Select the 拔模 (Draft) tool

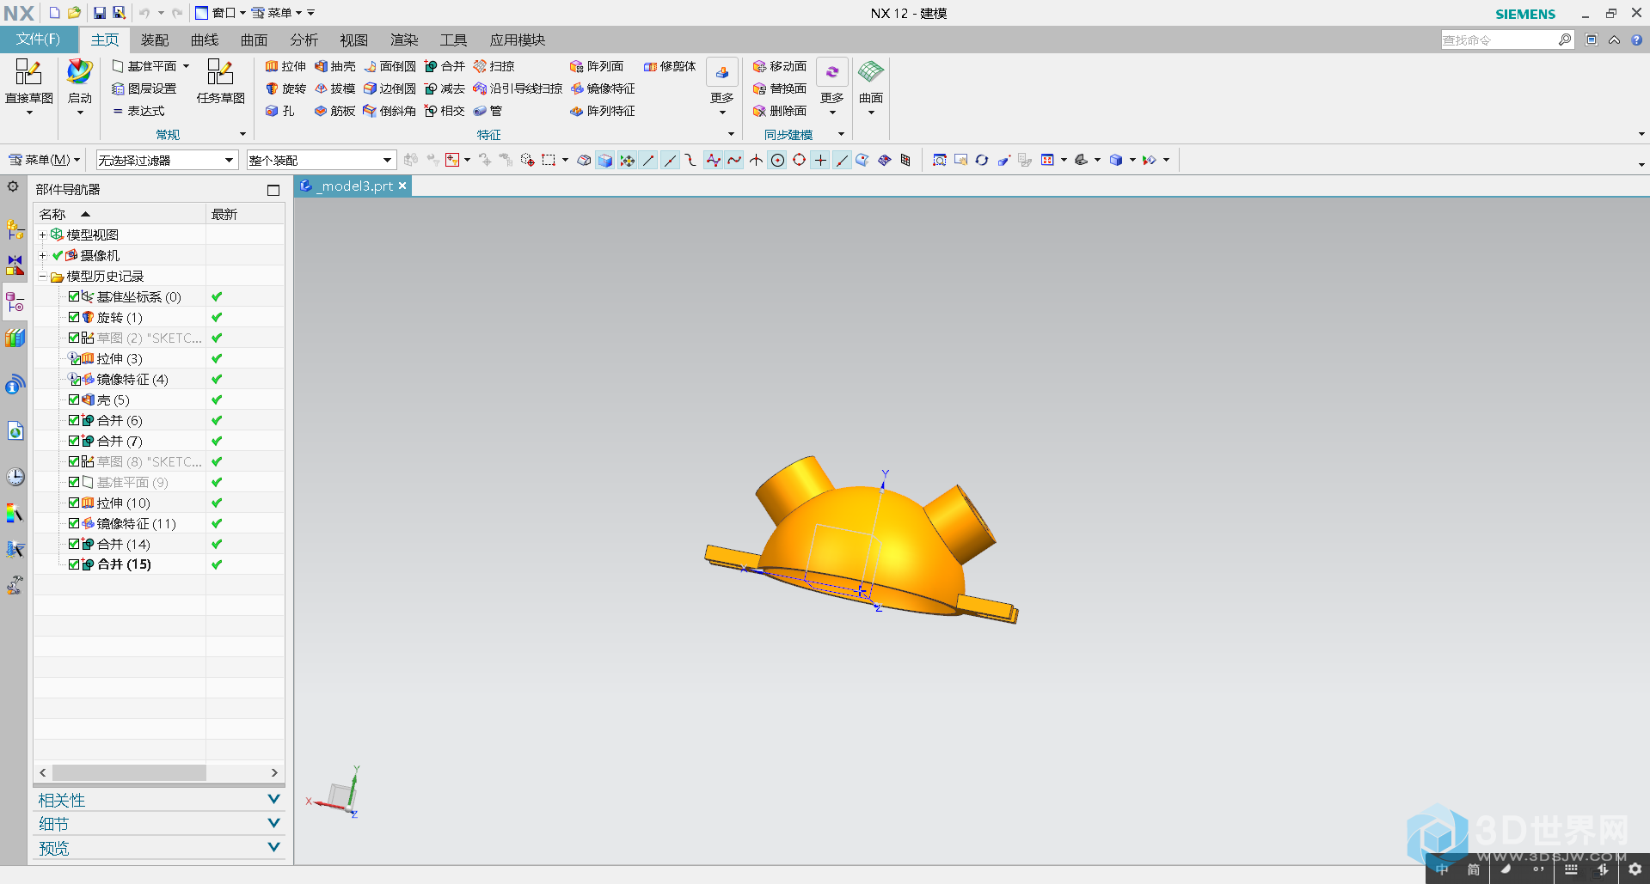(335, 88)
